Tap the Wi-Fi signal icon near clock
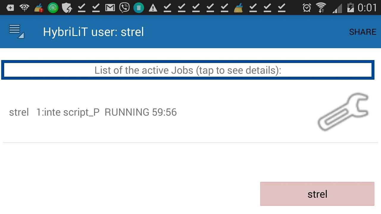 tap(321, 8)
